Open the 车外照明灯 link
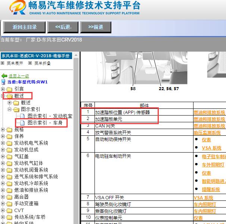 coord(213,165)
